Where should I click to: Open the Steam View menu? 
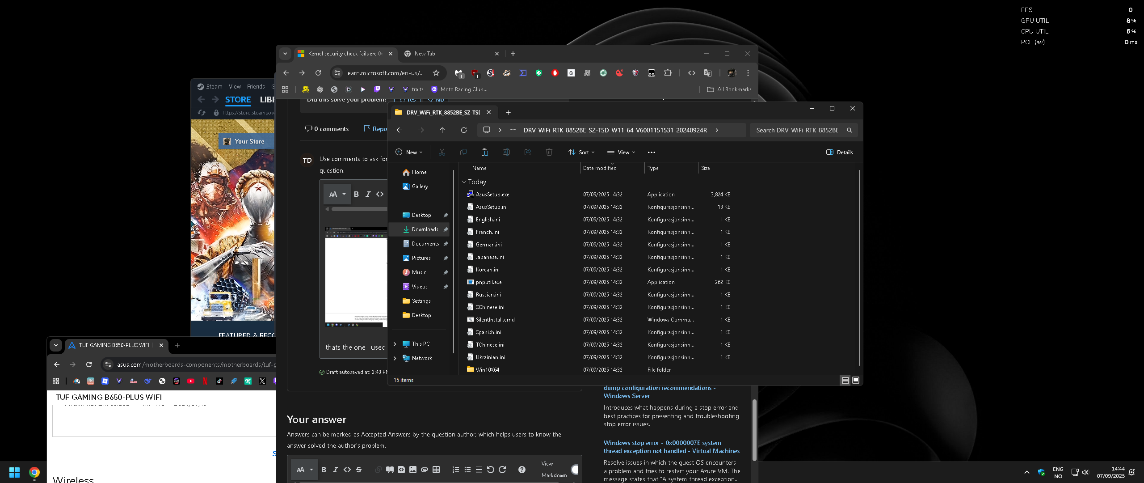click(235, 87)
